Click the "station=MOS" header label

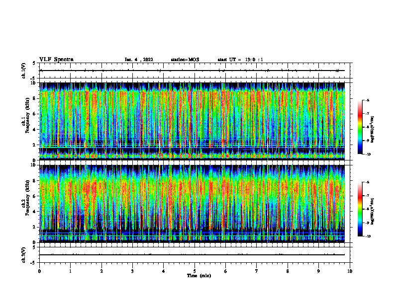pyautogui.click(x=185, y=60)
